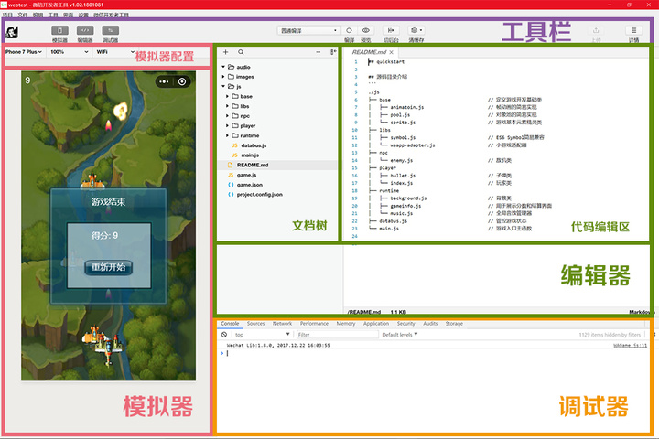
Task: Select the README.md editor tab
Action: (369, 52)
